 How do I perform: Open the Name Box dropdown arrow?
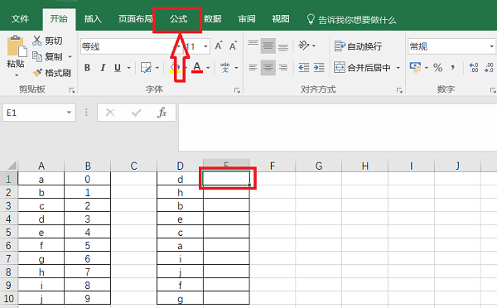coord(69,113)
